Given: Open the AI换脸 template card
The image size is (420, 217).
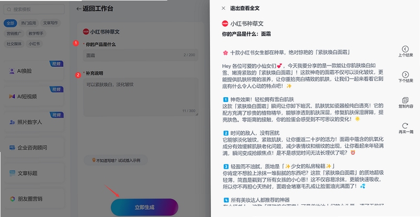Looking at the screenshot, I should tap(34, 71).
